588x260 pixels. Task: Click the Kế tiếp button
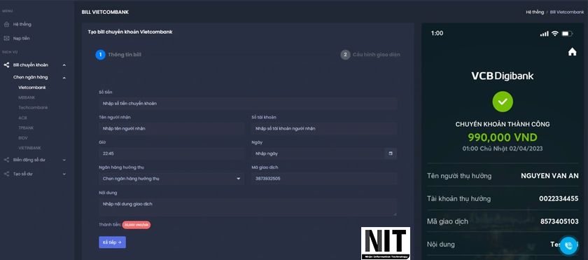coord(112,242)
